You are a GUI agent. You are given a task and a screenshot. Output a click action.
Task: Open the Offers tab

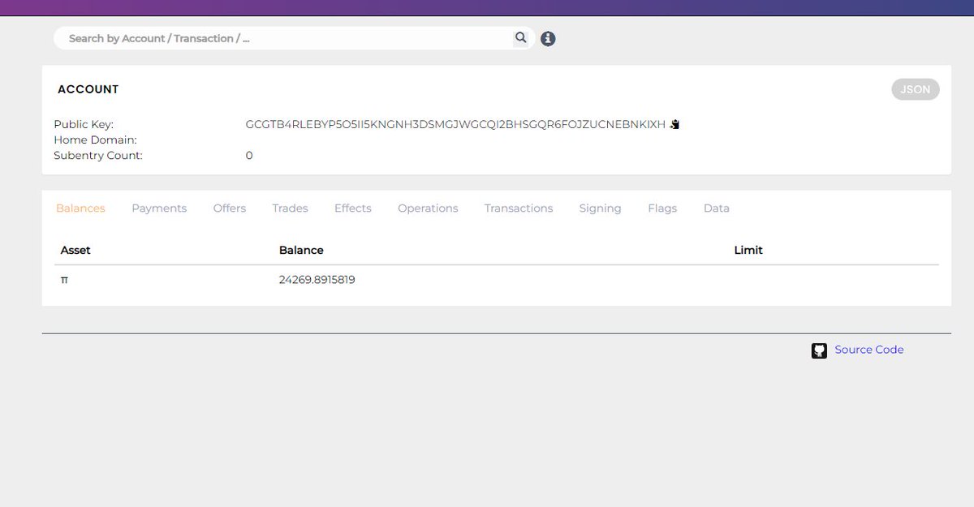pos(230,208)
